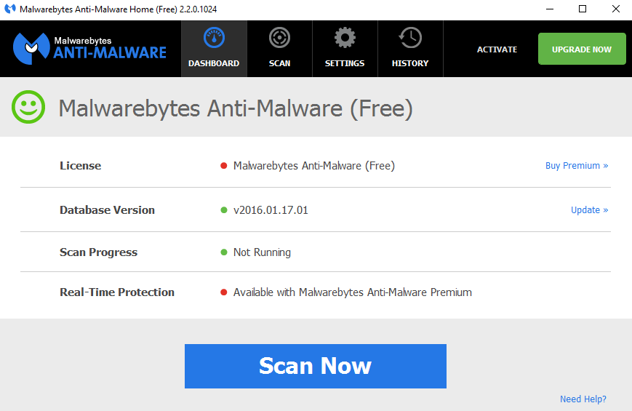This screenshot has height=411, width=632.
Task: Click red dot beside Real-Time Protection
Action: coord(224,292)
